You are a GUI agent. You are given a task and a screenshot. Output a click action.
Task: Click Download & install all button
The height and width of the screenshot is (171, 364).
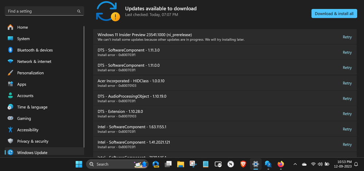coord(334,14)
